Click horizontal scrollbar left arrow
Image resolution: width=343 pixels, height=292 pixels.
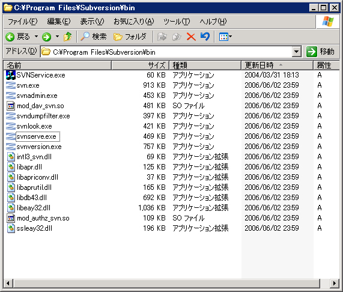(x=8, y=283)
